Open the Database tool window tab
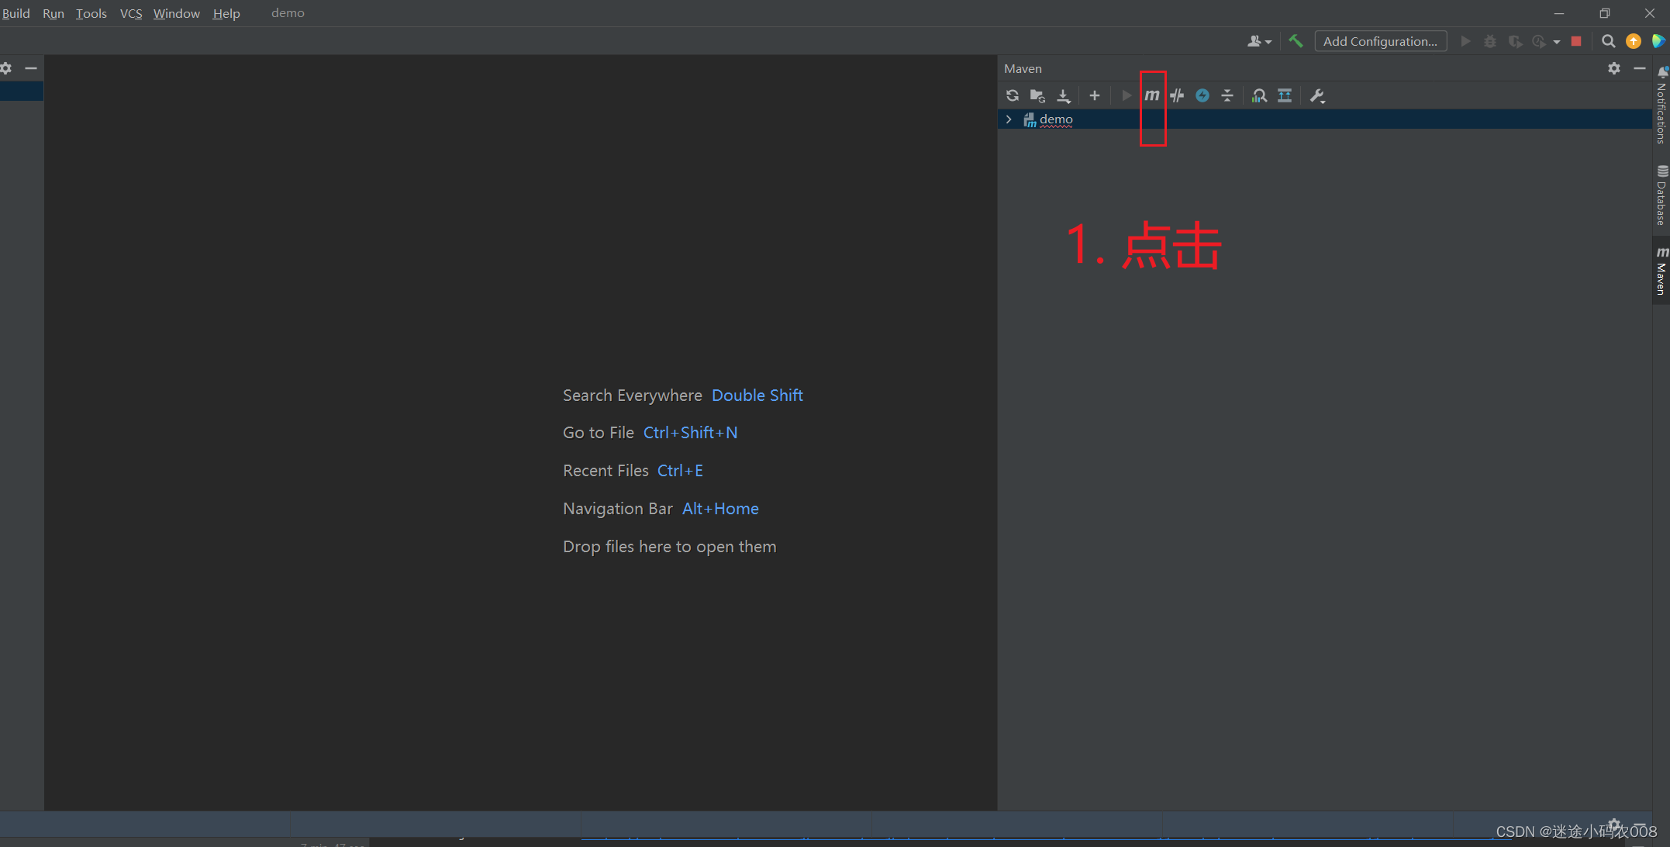Viewport: 1670px width, 847px height. point(1661,195)
